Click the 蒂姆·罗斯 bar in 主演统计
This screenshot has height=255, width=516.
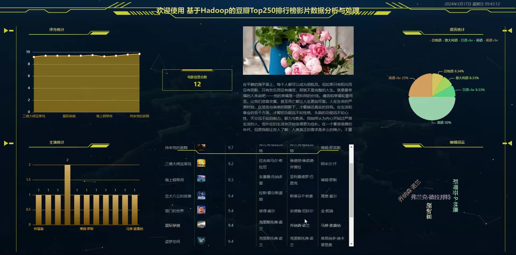(87, 210)
